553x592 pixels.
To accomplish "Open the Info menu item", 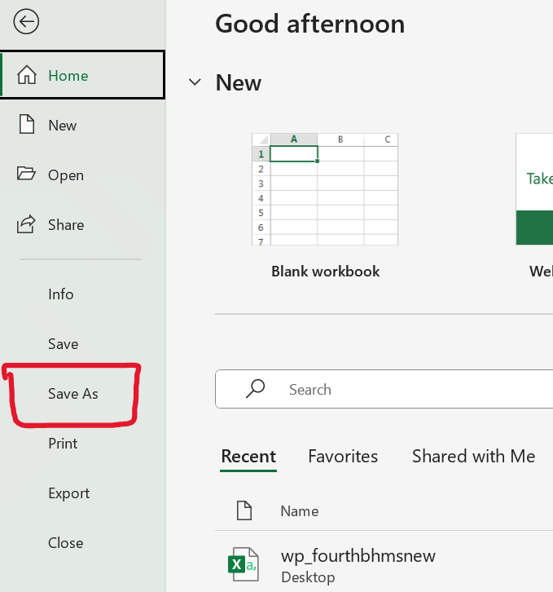I will coord(61,294).
